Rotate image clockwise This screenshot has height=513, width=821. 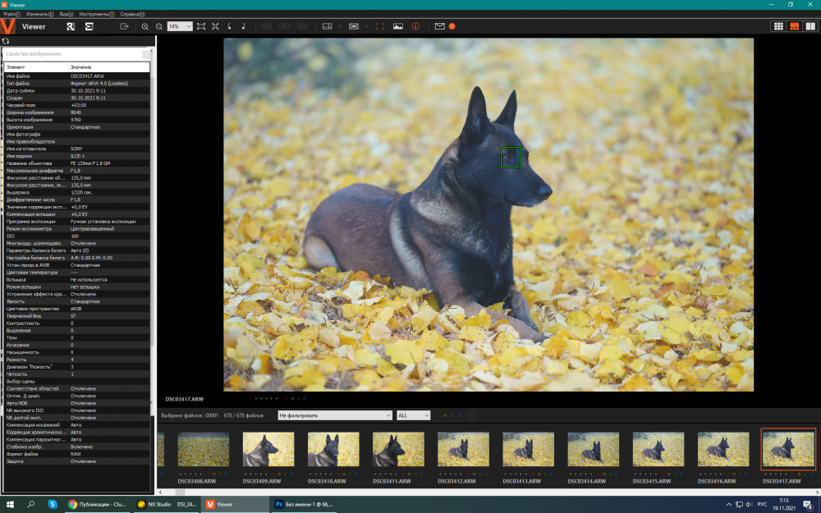(244, 26)
